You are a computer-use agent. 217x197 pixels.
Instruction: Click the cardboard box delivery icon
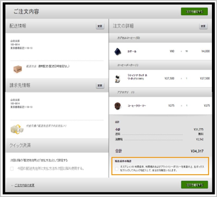tap(17, 69)
